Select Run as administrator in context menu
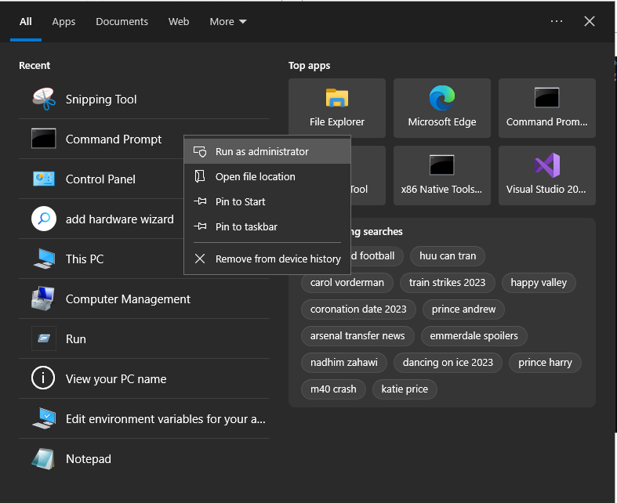617x503 pixels. (x=262, y=152)
